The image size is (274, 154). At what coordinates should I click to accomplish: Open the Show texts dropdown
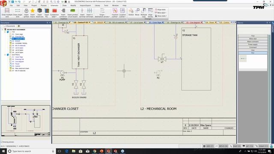(161, 16)
